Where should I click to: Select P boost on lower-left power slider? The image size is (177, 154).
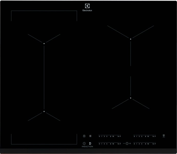point(120,144)
